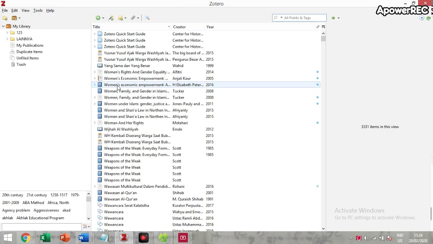Expand Wawasan Multikultural Dalam Pendidi... item
Screen dimensions: 433x244
coord(95,186)
